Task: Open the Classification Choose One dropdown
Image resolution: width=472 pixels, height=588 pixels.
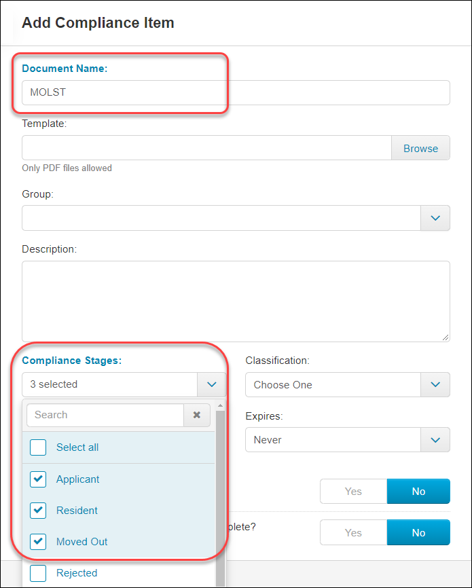Action: pyautogui.click(x=348, y=384)
